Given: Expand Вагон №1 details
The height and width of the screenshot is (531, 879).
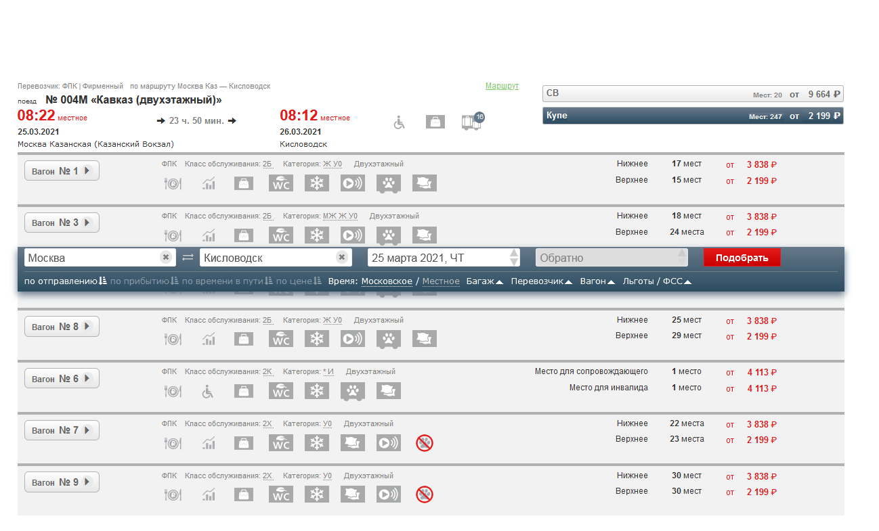Looking at the screenshot, I should tap(62, 171).
